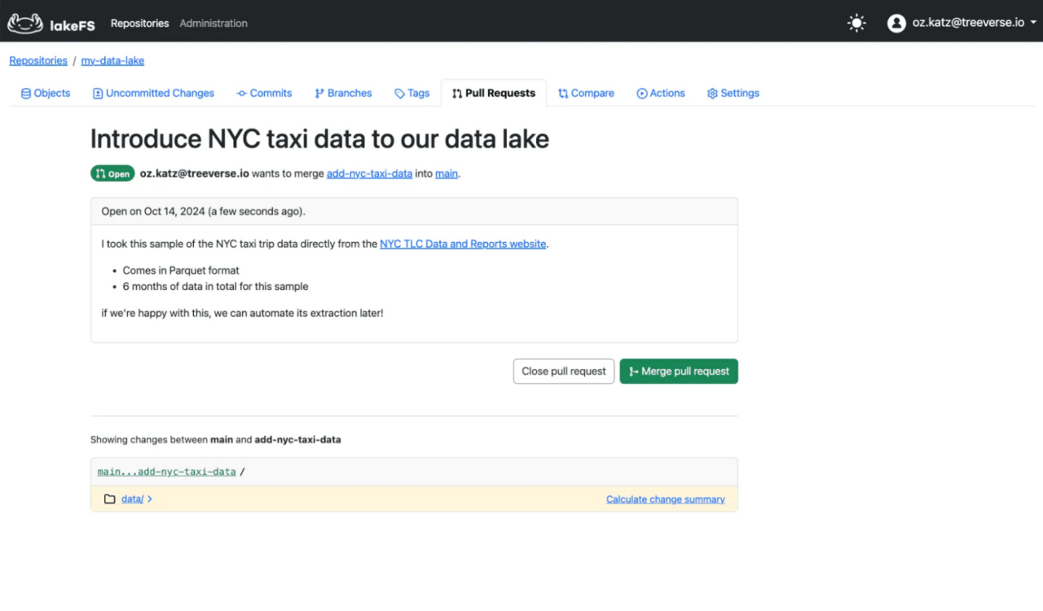Screen dimensions: 1043x611
Task: Click the merge arrow icon on Merge button
Action: pyautogui.click(x=632, y=371)
